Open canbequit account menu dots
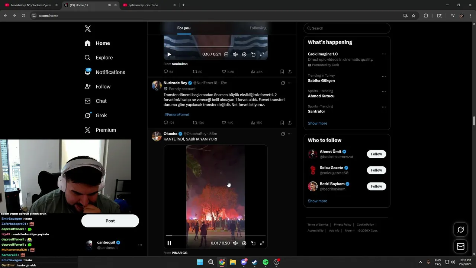The width and height of the screenshot is (476, 268). click(140, 245)
